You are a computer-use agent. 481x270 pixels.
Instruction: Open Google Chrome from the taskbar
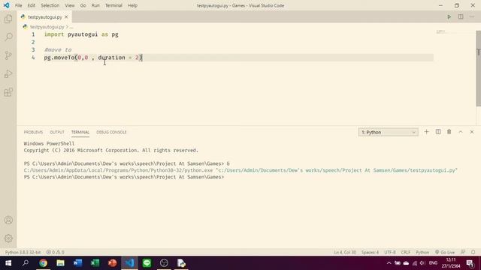pos(43,263)
